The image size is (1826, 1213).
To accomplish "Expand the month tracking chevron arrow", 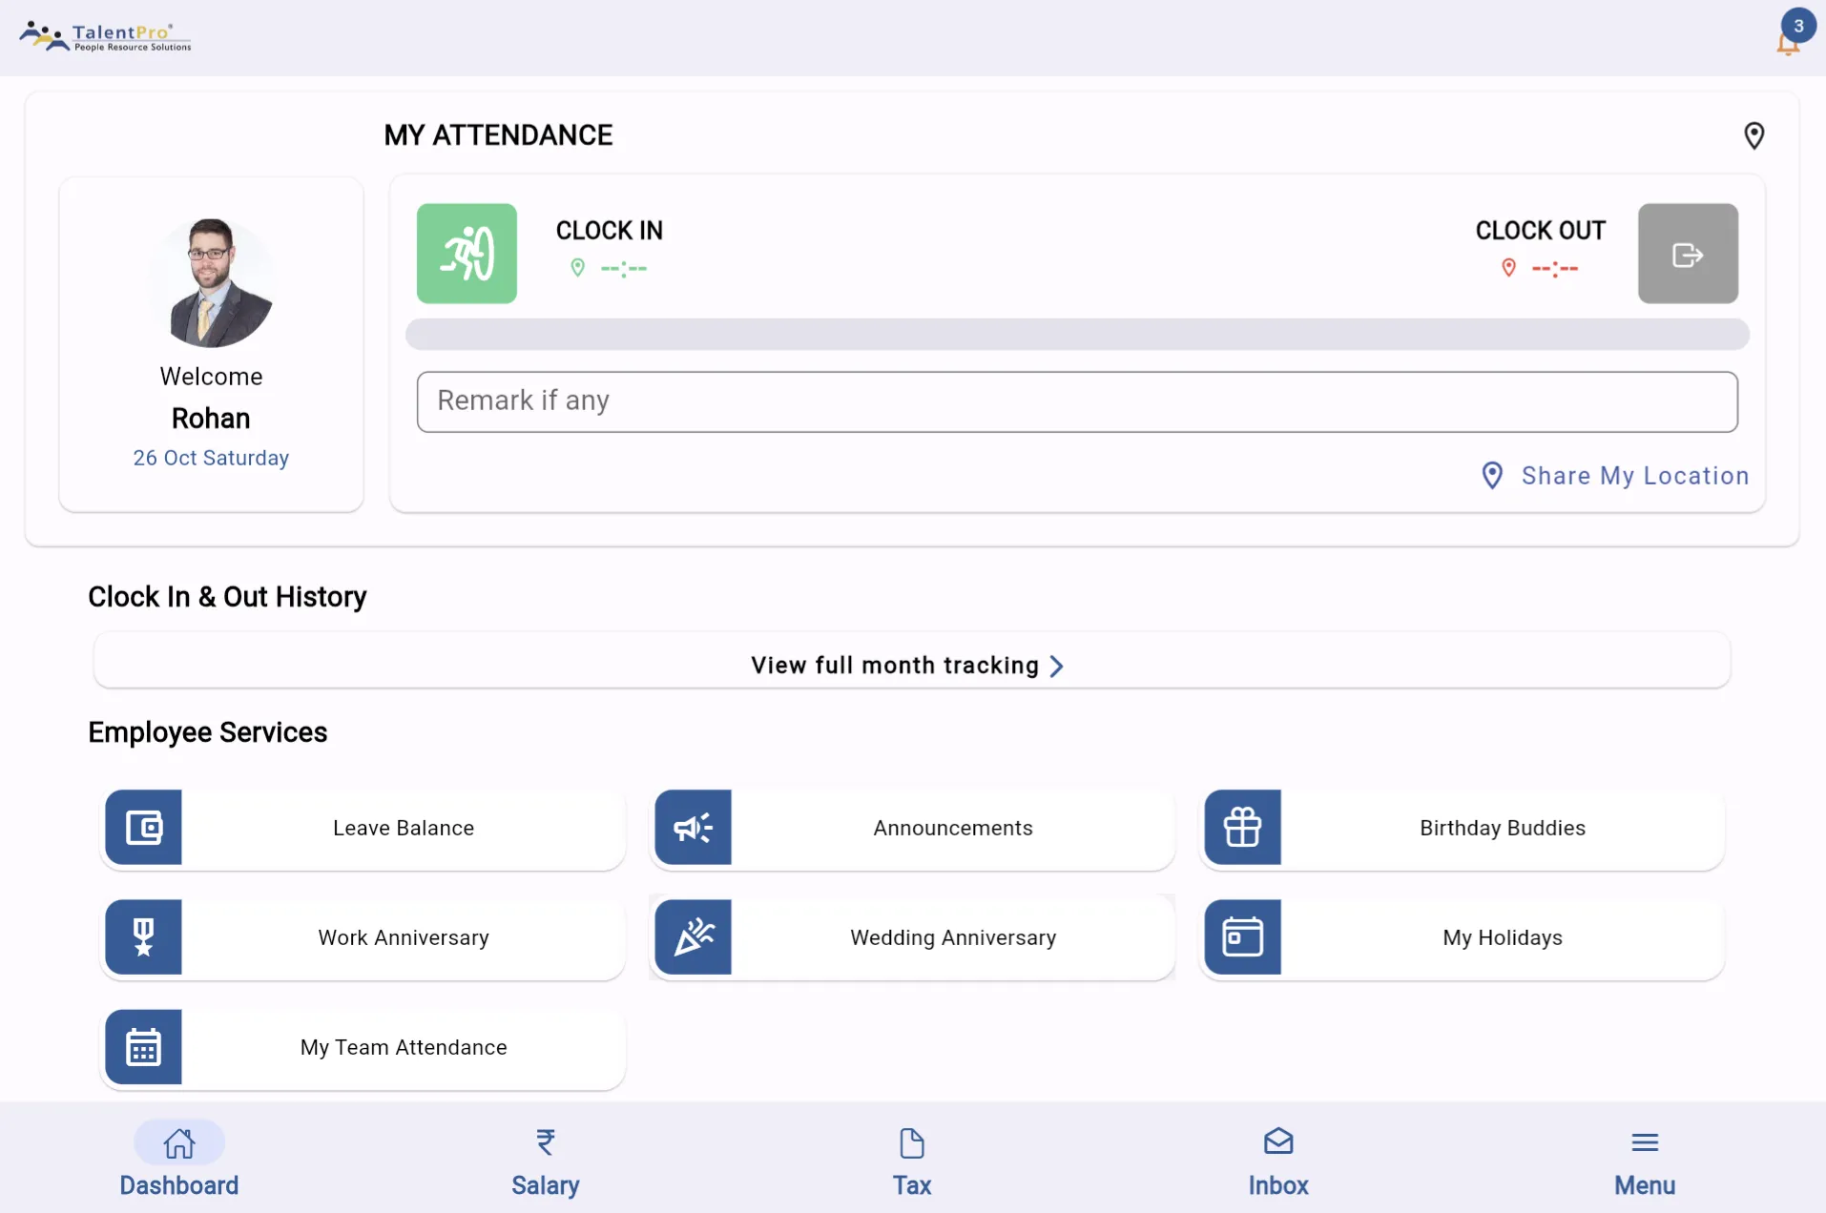I will pyautogui.click(x=1056, y=666).
